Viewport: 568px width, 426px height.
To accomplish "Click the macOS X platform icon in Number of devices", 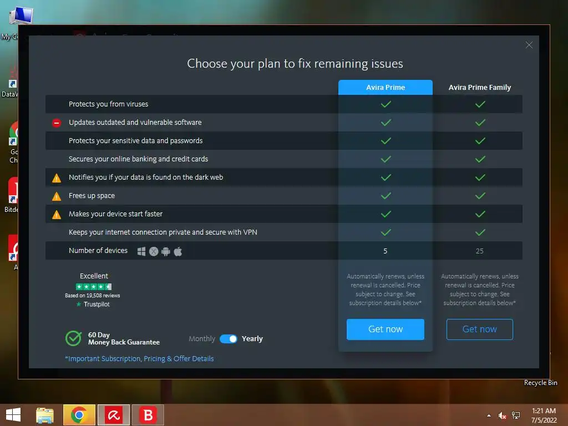I will [154, 251].
